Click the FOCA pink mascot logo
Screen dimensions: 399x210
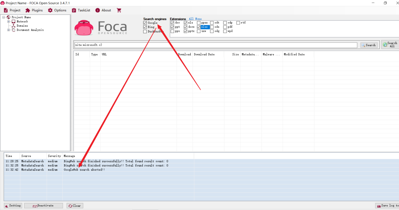(84, 28)
